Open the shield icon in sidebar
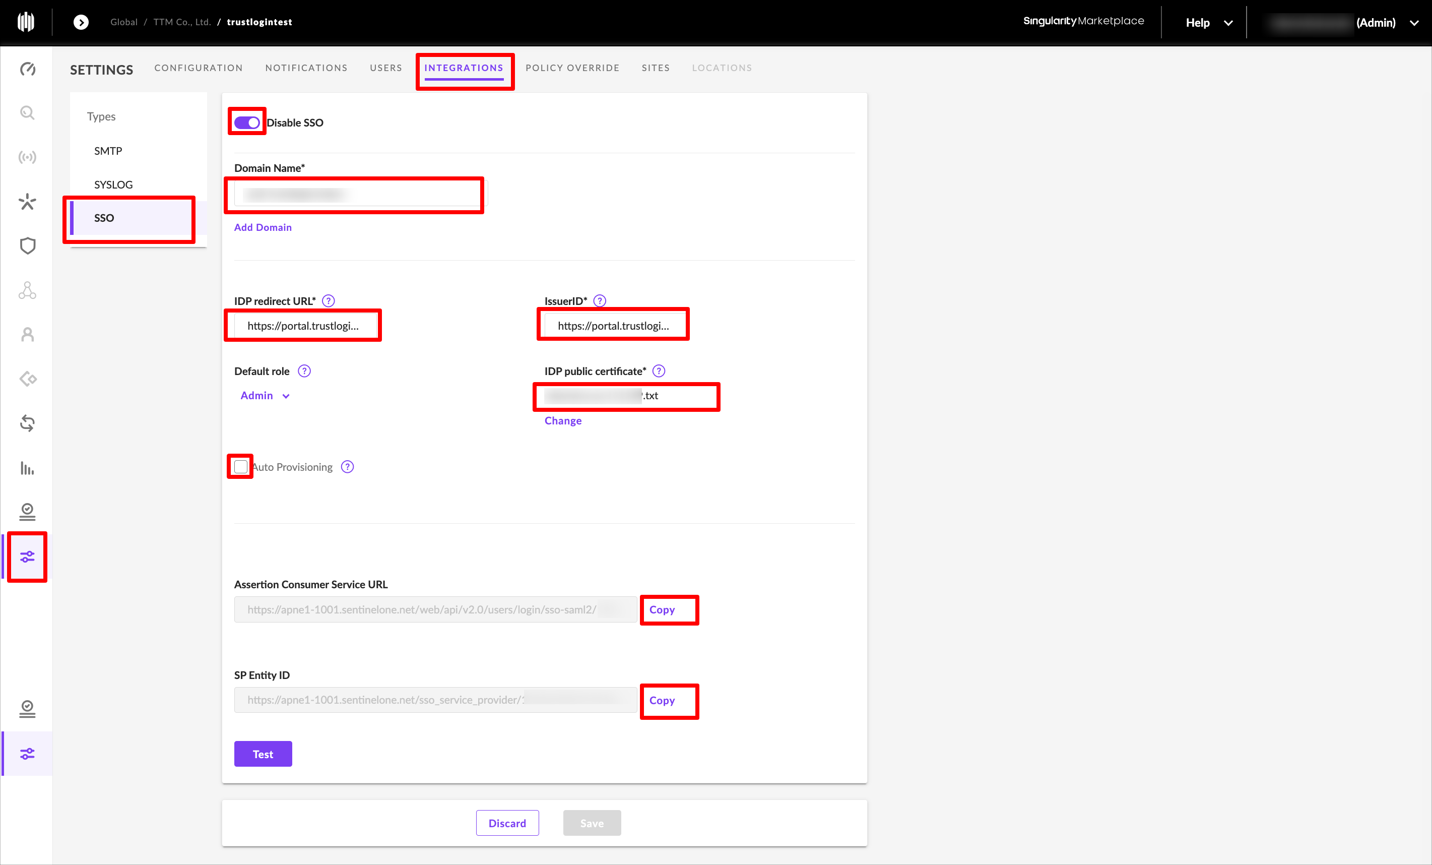Image resolution: width=1432 pixels, height=865 pixels. pos(27,246)
